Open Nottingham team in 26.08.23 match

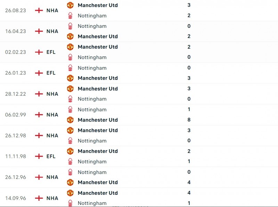(x=92, y=16)
